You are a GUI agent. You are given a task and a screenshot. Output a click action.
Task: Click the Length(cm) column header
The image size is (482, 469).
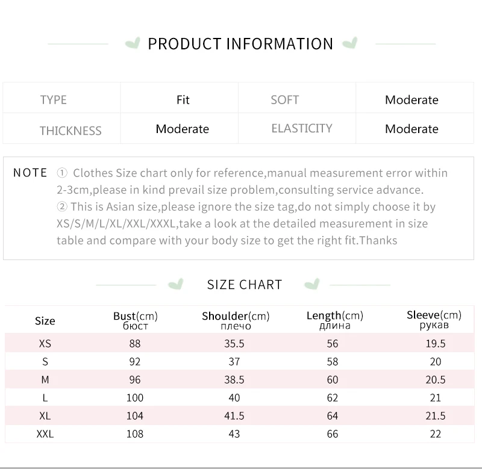click(334, 320)
